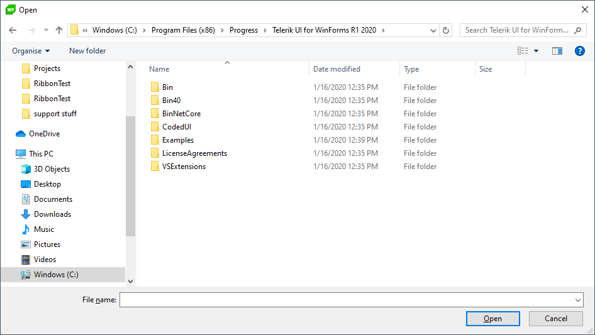Click the forward navigation arrow

point(31,30)
